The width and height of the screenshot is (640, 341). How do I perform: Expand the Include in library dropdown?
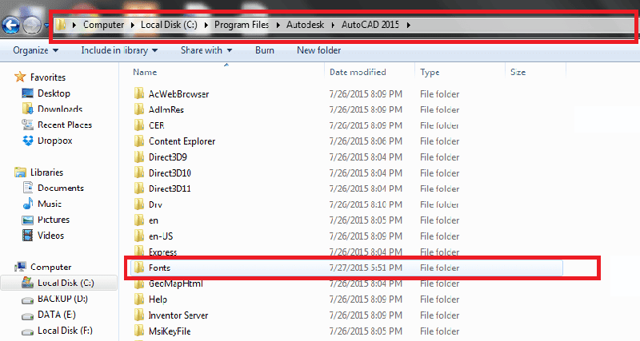point(118,50)
